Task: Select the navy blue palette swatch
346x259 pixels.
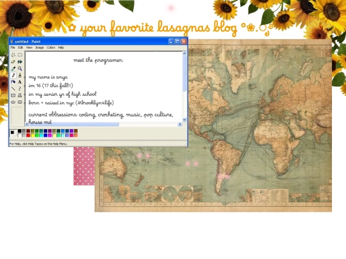Action: coord(45,131)
